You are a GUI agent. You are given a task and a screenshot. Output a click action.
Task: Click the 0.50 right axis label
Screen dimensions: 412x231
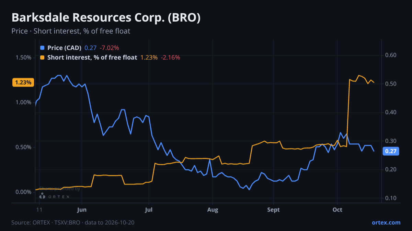(391, 84)
